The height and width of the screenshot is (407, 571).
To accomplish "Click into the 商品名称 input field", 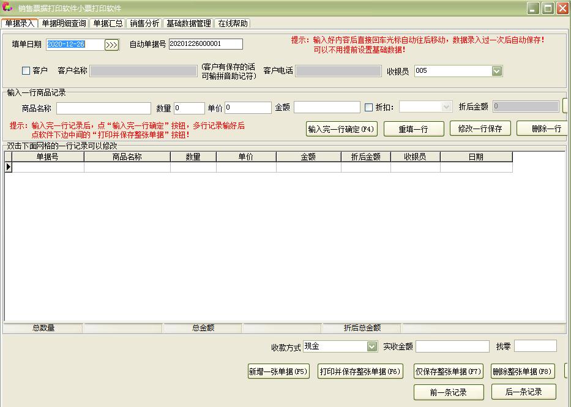I will (x=103, y=108).
